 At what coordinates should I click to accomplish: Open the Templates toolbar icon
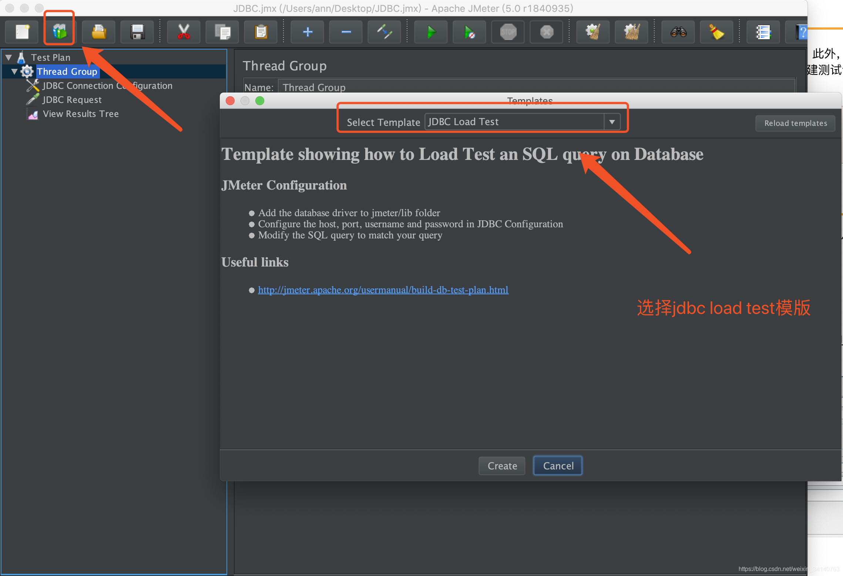tap(60, 32)
